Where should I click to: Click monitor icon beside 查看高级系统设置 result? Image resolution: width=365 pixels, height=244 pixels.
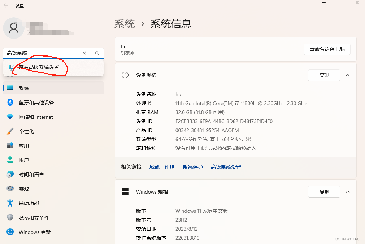[x=12, y=68]
